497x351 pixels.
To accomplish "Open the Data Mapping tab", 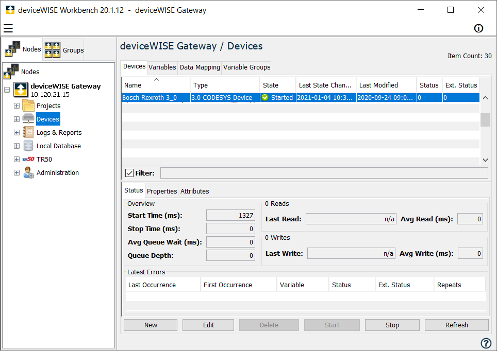I will (x=200, y=67).
